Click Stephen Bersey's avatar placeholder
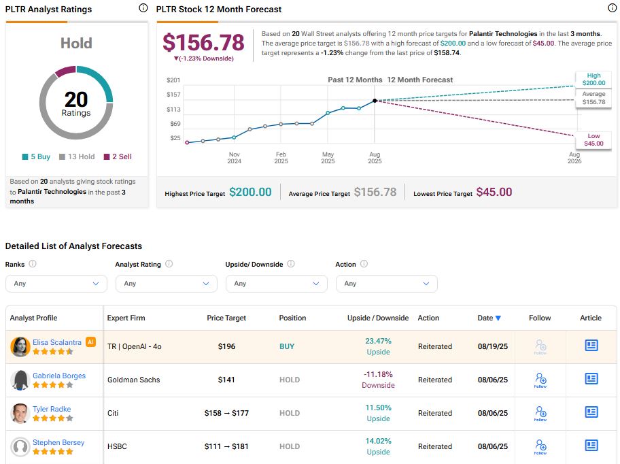 coord(20,446)
